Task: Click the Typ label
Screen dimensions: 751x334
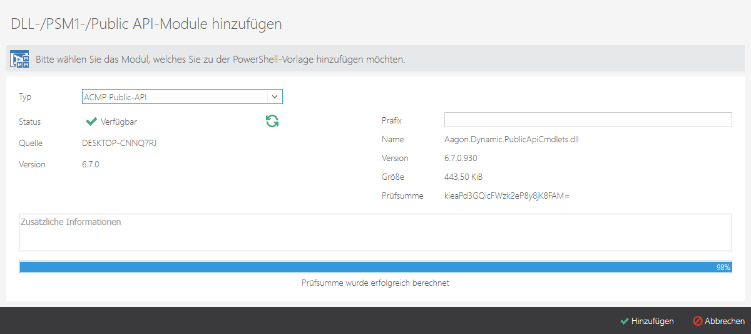Action: click(25, 97)
